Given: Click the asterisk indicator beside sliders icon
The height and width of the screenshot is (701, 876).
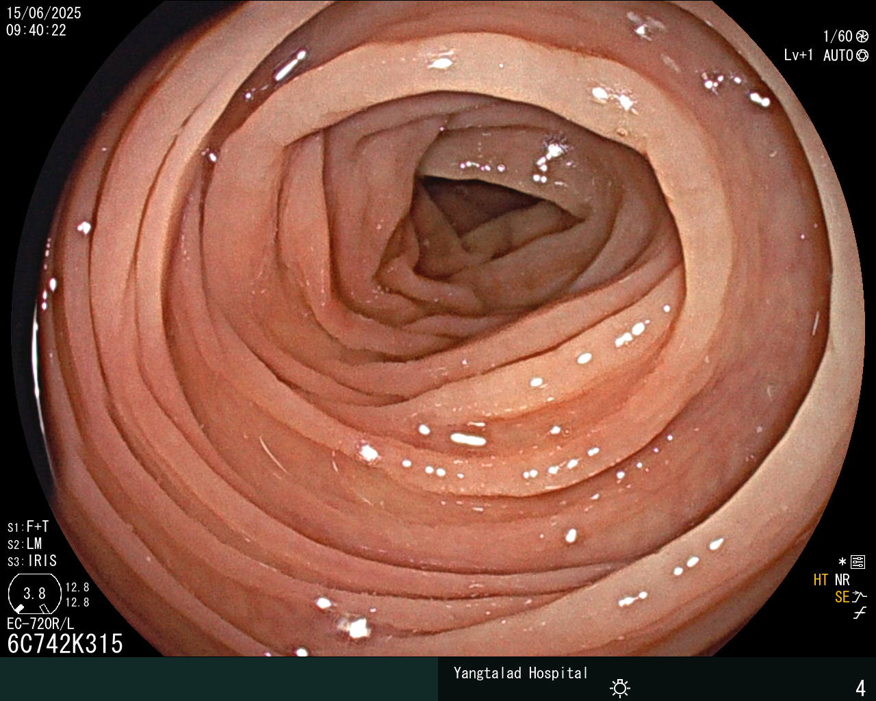Looking at the screenshot, I should click(842, 562).
